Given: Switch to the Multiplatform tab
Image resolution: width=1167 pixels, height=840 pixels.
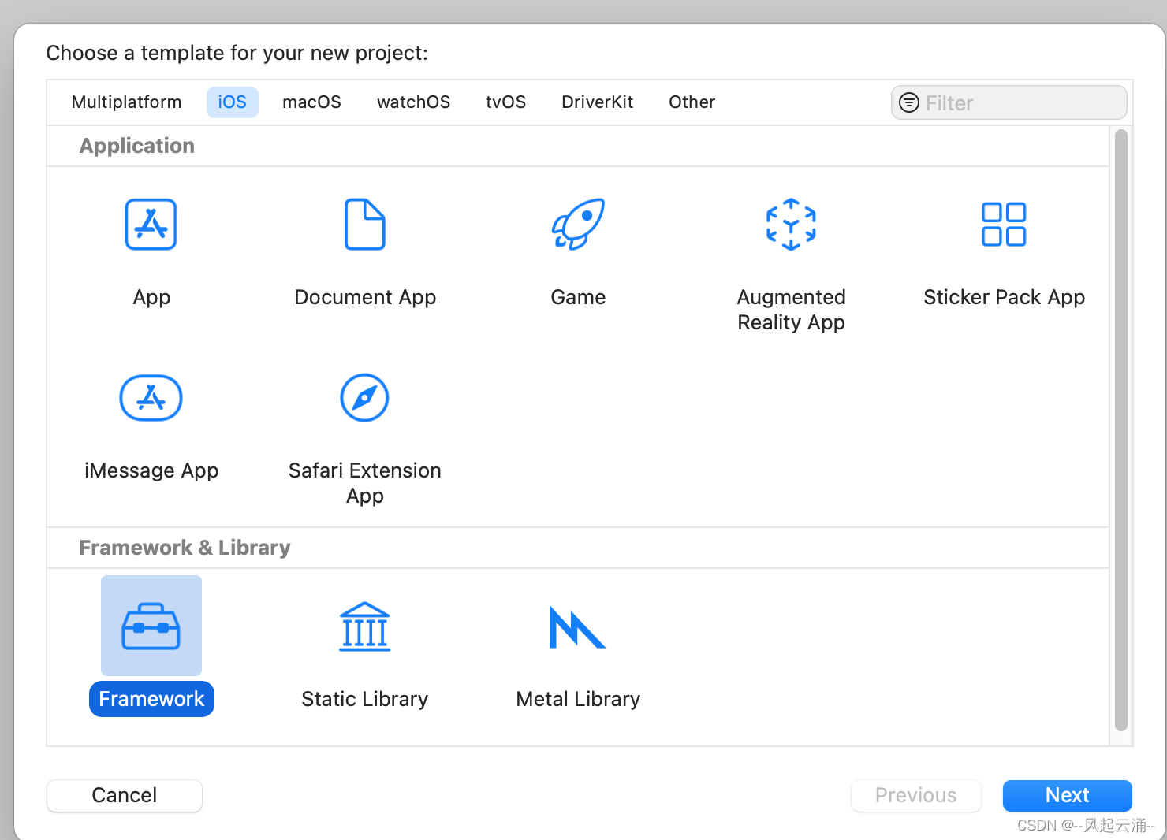Looking at the screenshot, I should (126, 102).
